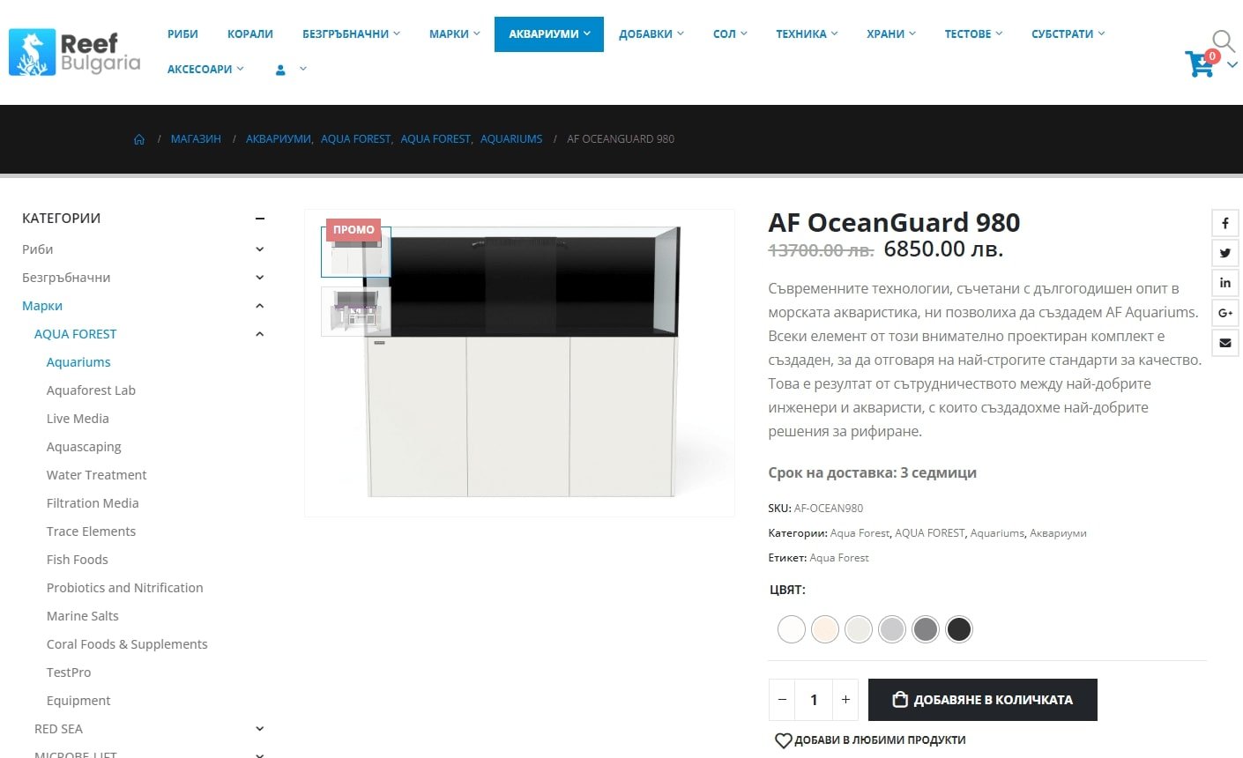Select the white color swatch
Screen dimensions: 1243x758
(x=792, y=629)
